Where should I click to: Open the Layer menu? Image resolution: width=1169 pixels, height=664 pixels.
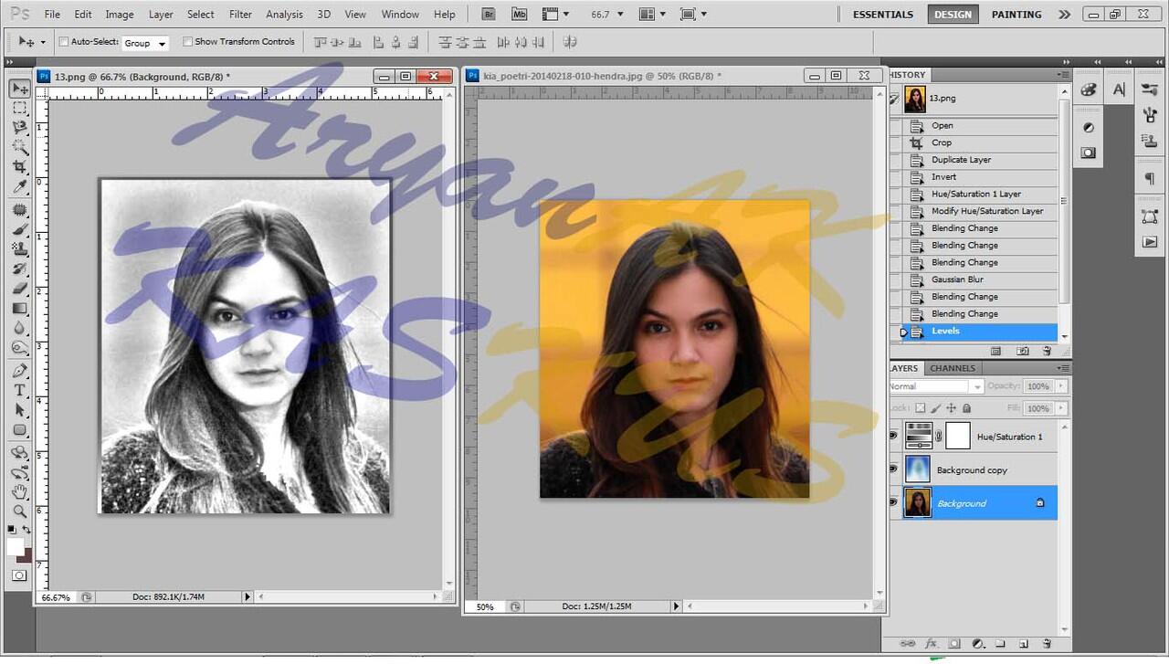(161, 15)
